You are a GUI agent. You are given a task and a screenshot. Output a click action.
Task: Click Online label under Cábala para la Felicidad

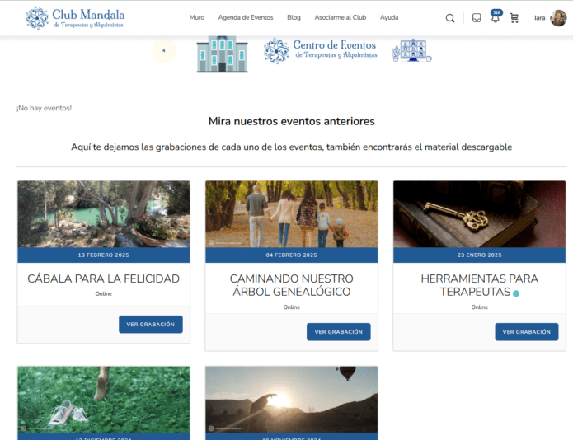pos(103,293)
